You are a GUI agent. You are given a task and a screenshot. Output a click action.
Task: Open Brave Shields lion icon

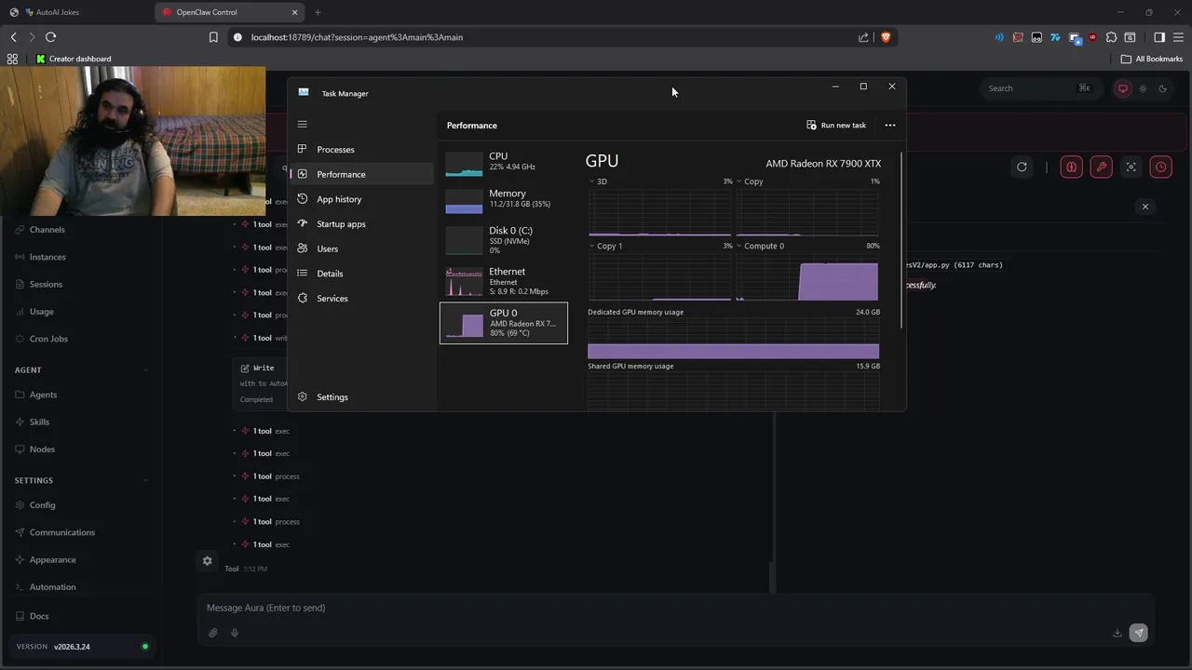[886, 37]
